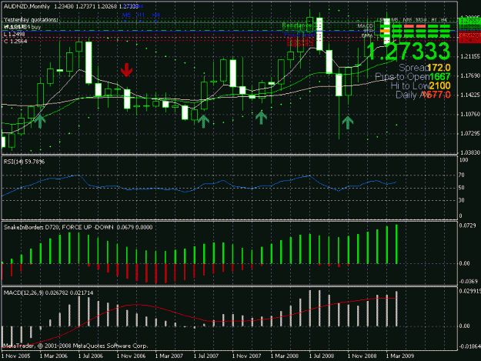Click the '1 Nov 2005' date label
Screen dimensions: 481x361
click(x=16, y=356)
